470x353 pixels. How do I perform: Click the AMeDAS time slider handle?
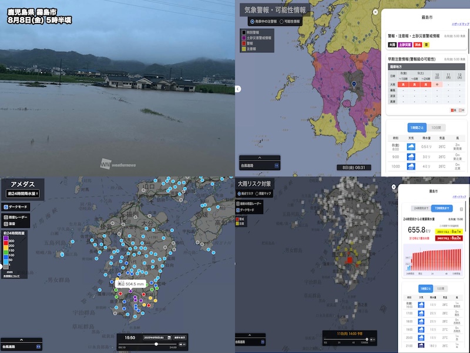156,344
